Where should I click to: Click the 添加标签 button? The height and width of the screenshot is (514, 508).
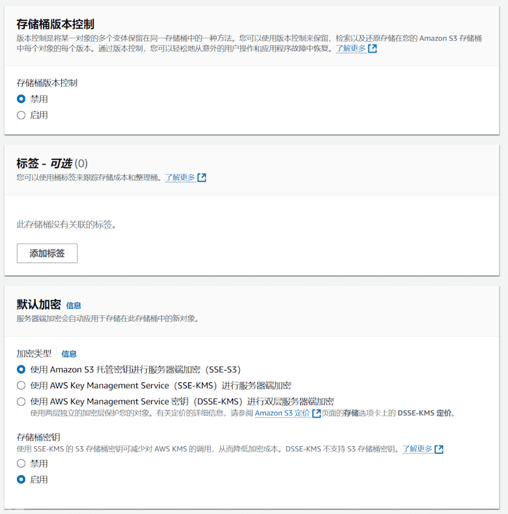47,253
